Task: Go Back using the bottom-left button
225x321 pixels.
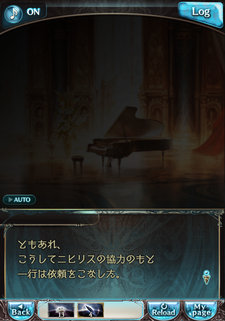Action: coord(21,310)
